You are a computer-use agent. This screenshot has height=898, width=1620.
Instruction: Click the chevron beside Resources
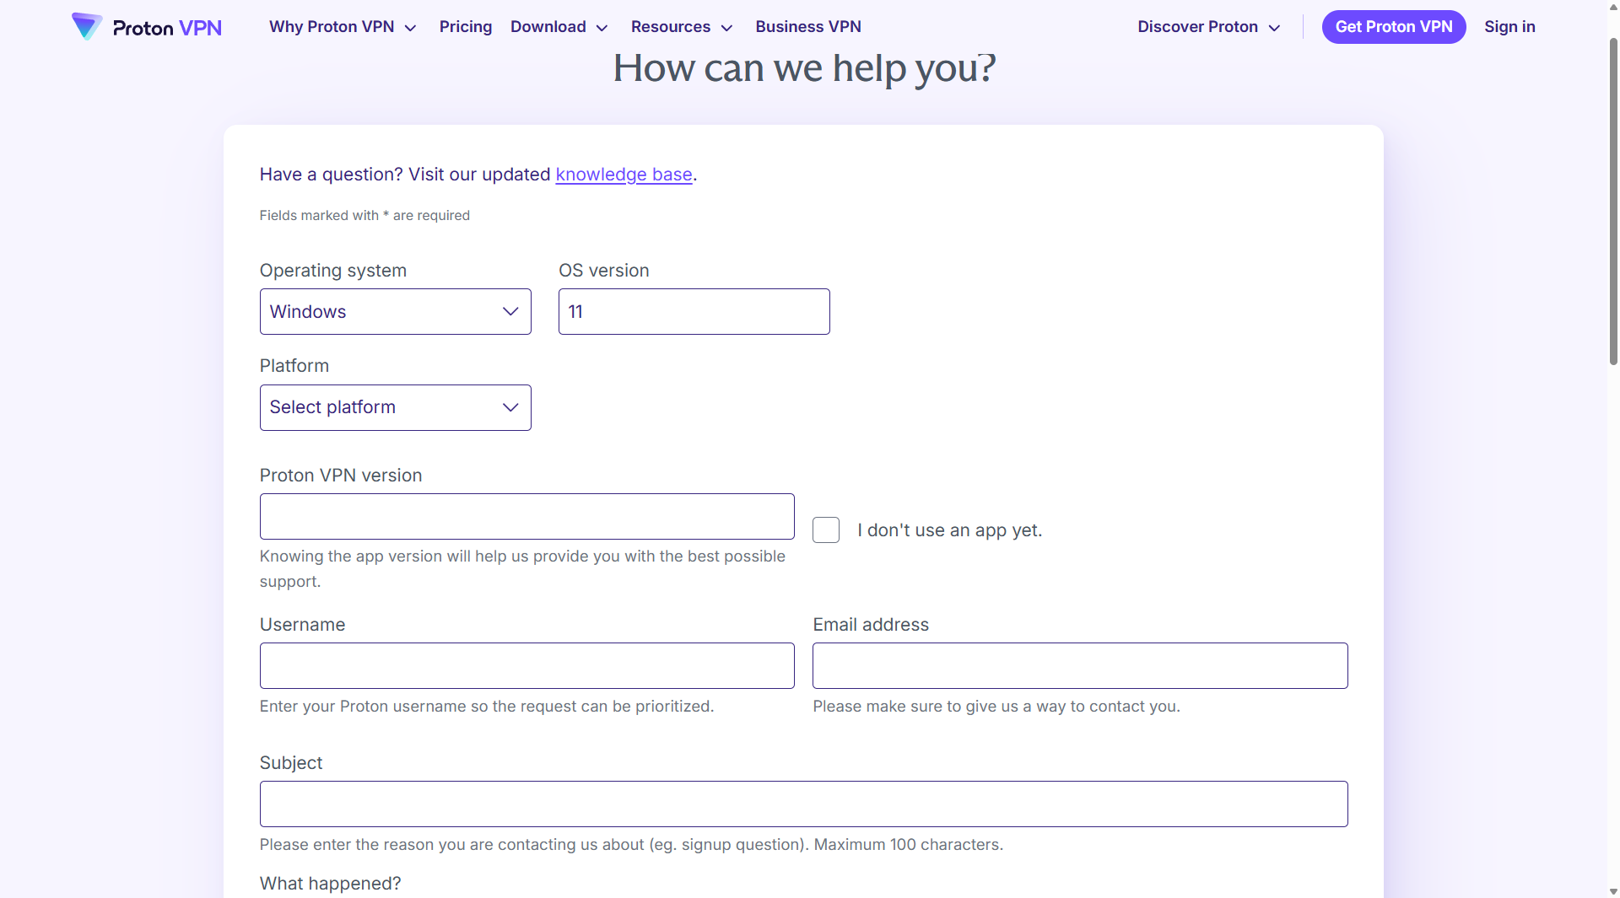pos(726,28)
